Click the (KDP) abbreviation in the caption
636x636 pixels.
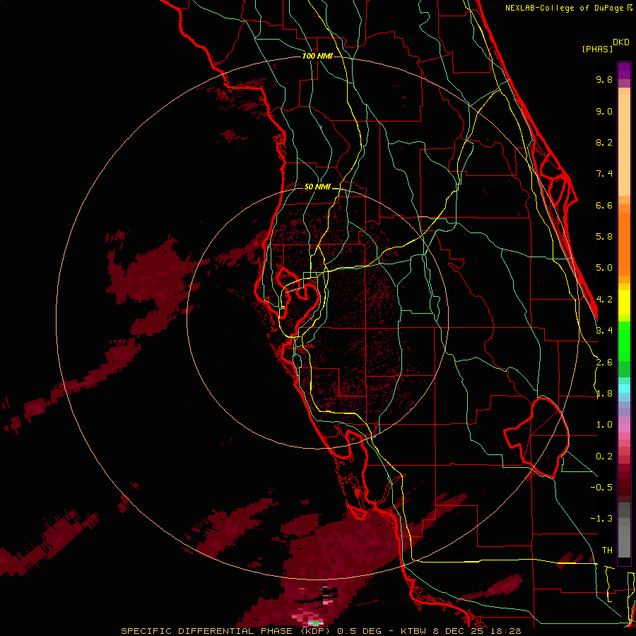pyautogui.click(x=314, y=631)
